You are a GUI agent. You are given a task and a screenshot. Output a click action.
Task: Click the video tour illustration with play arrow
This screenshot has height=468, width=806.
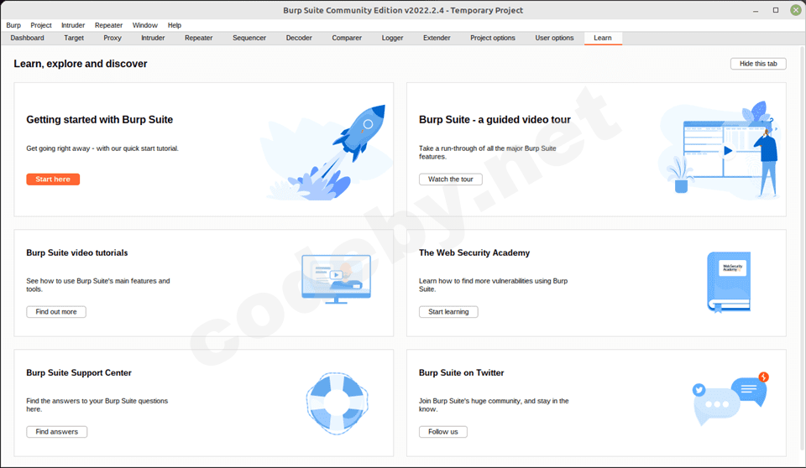tap(720, 150)
